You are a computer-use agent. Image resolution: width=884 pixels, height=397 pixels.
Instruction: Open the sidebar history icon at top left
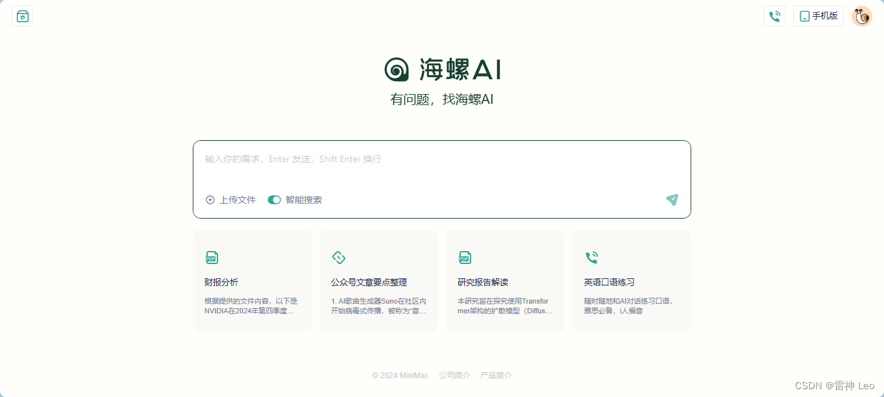pos(23,16)
